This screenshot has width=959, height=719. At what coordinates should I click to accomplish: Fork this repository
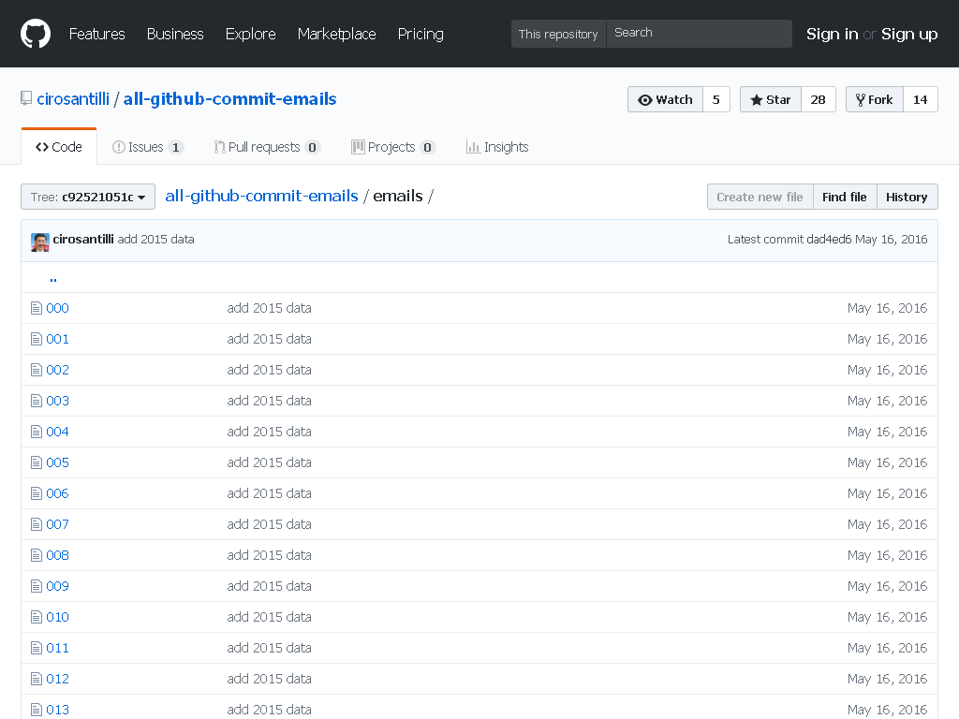click(x=875, y=99)
